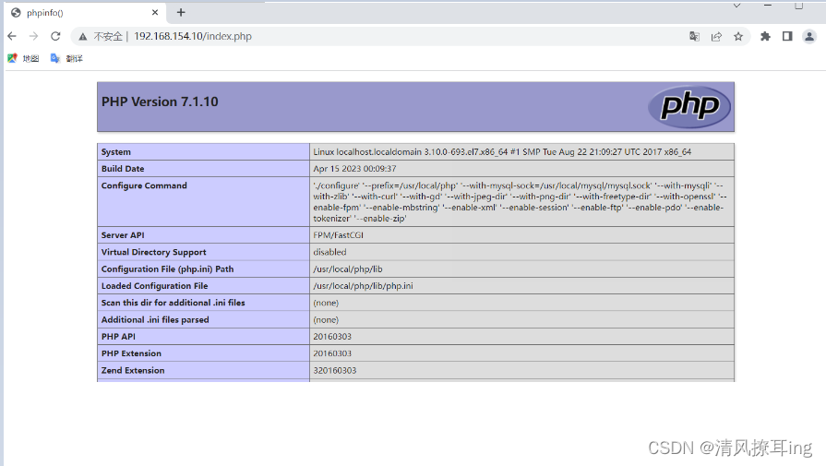Click the /usr/local/php/lib/php.ini value
This screenshot has height=466, width=826.
click(363, 285)
